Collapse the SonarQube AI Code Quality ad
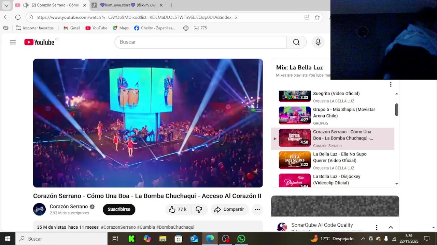Screen dimensions: 437x245 click(391, 227)
